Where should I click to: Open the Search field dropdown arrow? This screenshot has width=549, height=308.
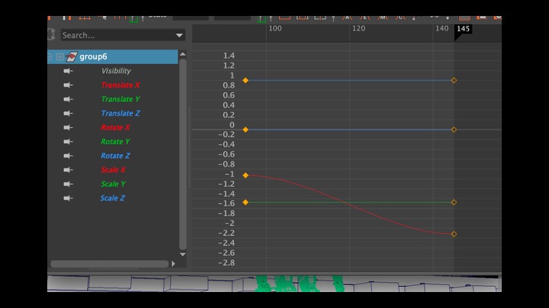(179, 35)
